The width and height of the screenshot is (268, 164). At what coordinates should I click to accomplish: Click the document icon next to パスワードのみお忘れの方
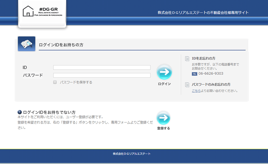coord(187,85)
